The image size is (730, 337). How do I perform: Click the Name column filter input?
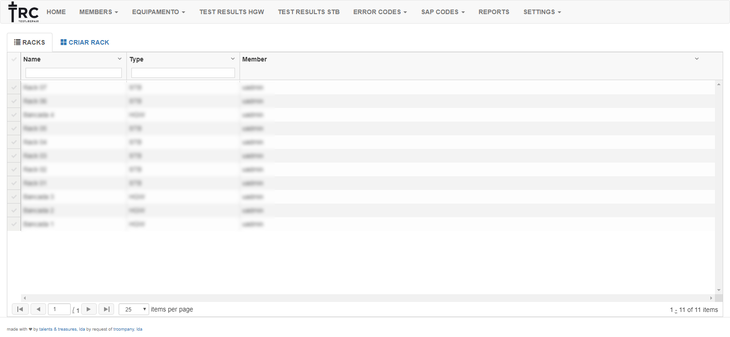73,73
